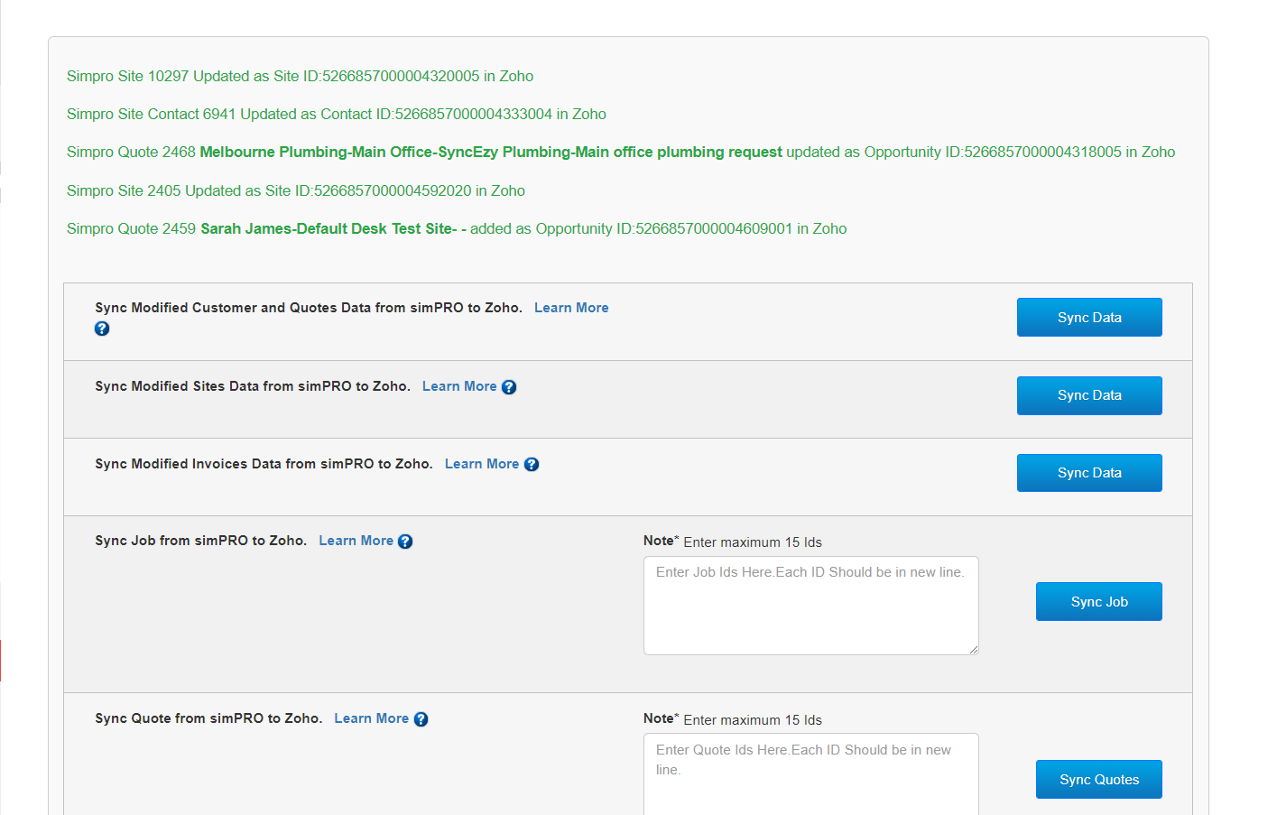Open Learn More for Sync Job
The height and width of the screenshot is (815, 1277).
tap(356, 541)
